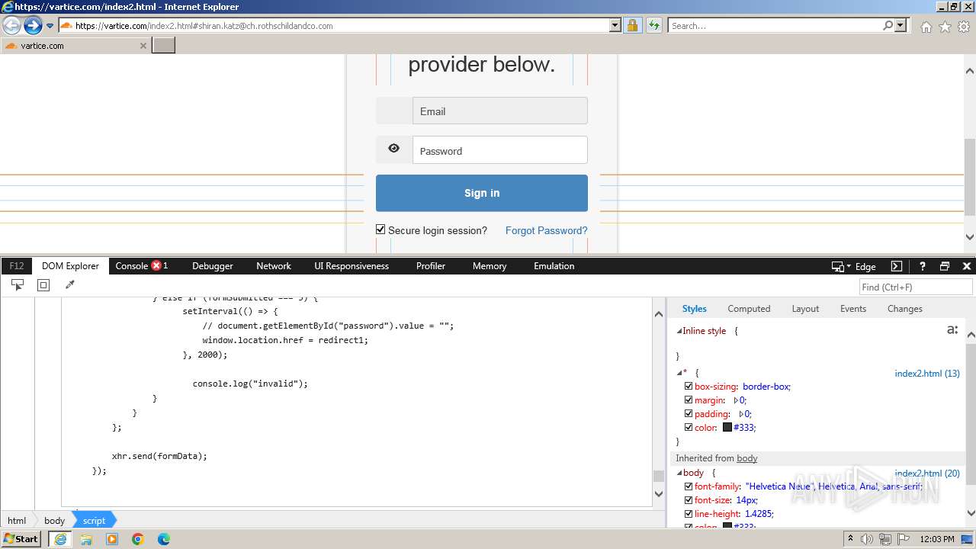Open Chrome from the taskbar
Image resolution: width=976 pixels, height=549 pixels.
[138, 539]
